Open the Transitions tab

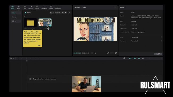(x=44, y=7)
